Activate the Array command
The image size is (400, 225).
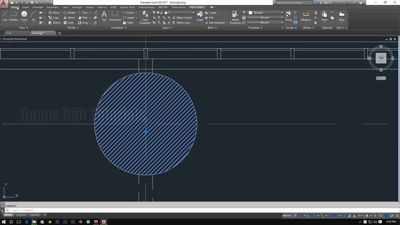[x=83, y=22]
